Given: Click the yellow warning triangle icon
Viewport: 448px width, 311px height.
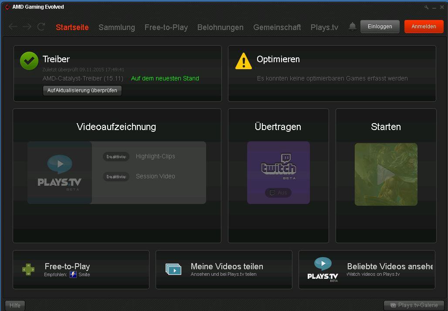Looking at the screenshot, I should [244, 61].
